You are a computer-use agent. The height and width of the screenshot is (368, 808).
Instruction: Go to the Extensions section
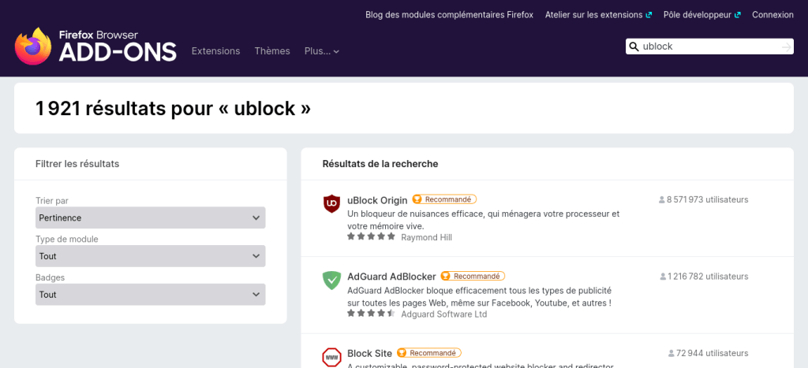point(215,51)
